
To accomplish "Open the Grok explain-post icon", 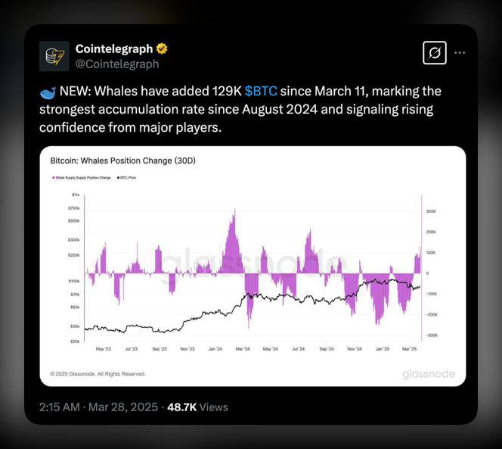I will tap(435, 53).
